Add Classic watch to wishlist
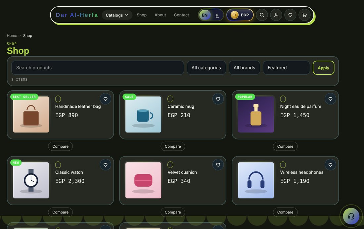 (x=105, y=165)
